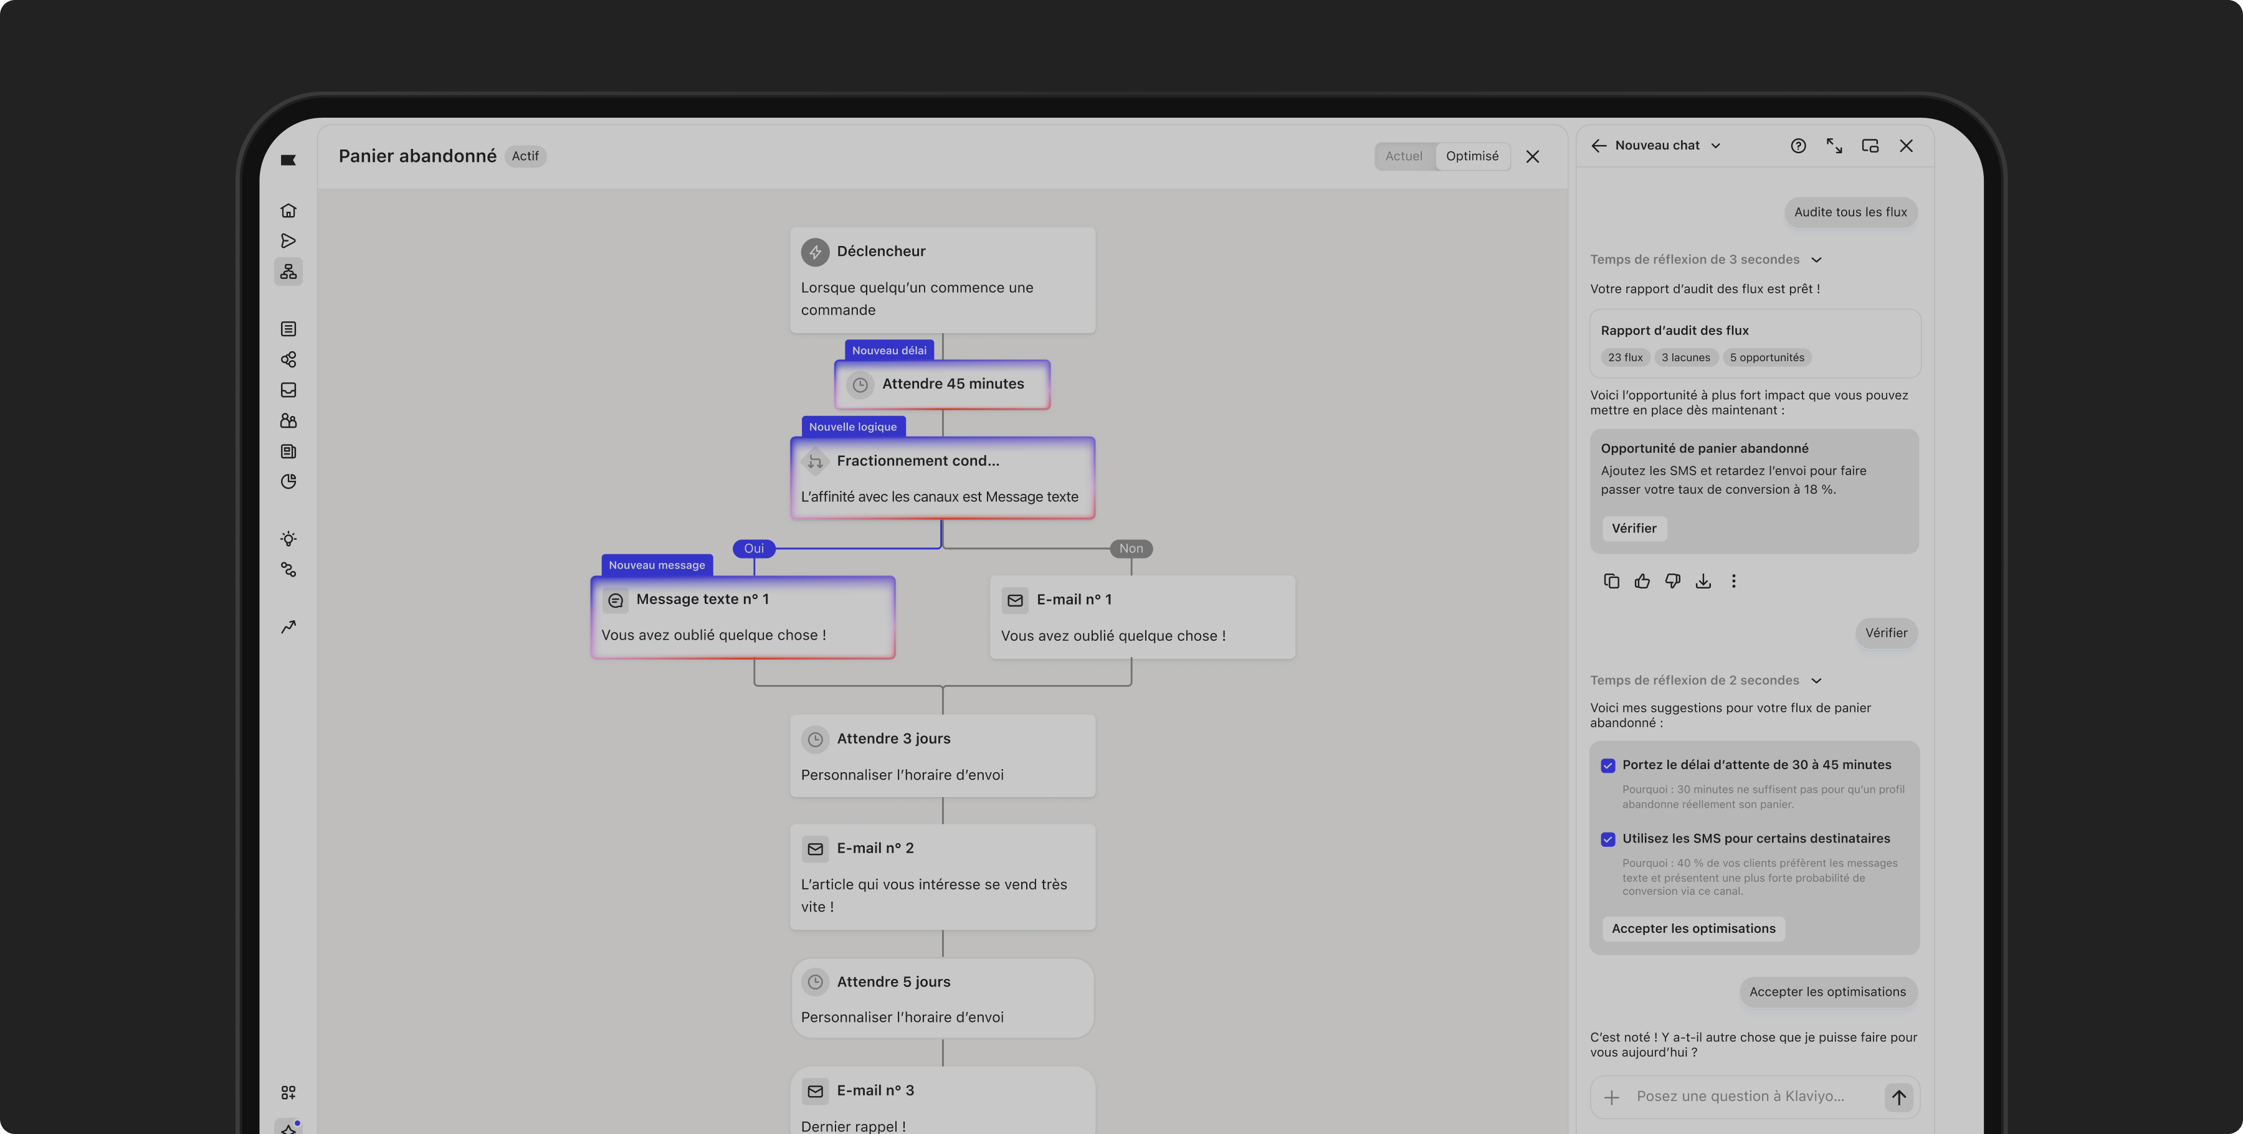Image resolution: width=2243 pixels, height=1134 pixels.
Task: Add attachment with plus icon in chat
Action: click(1612, 1097)
